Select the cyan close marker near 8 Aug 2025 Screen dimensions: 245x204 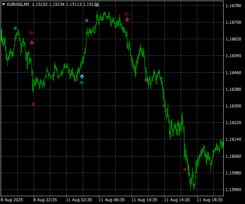coord(15,28)
